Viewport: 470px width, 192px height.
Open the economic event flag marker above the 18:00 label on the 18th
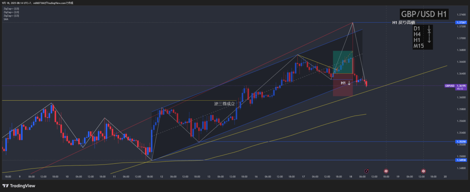click(386, 171)
